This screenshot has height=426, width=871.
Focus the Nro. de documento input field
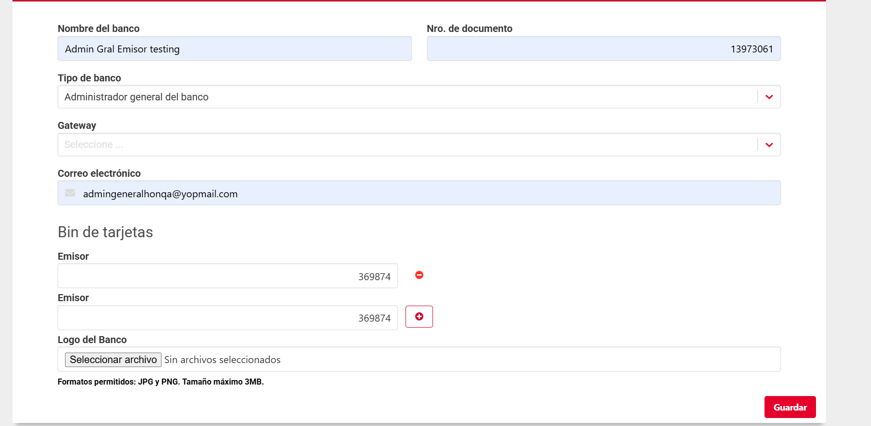point(603,49)
